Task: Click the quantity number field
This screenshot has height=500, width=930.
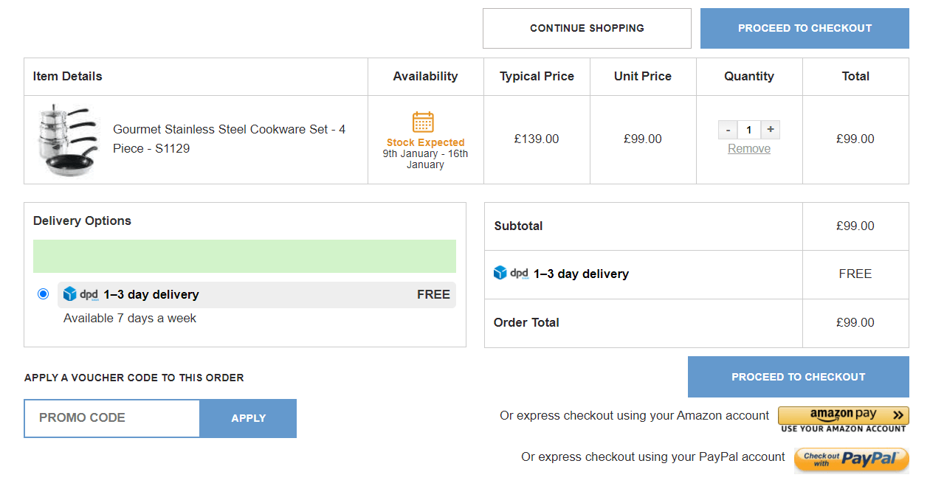Action: (x=748, y=129)
